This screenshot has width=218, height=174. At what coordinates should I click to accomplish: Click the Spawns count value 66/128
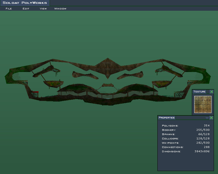point(204,134)
